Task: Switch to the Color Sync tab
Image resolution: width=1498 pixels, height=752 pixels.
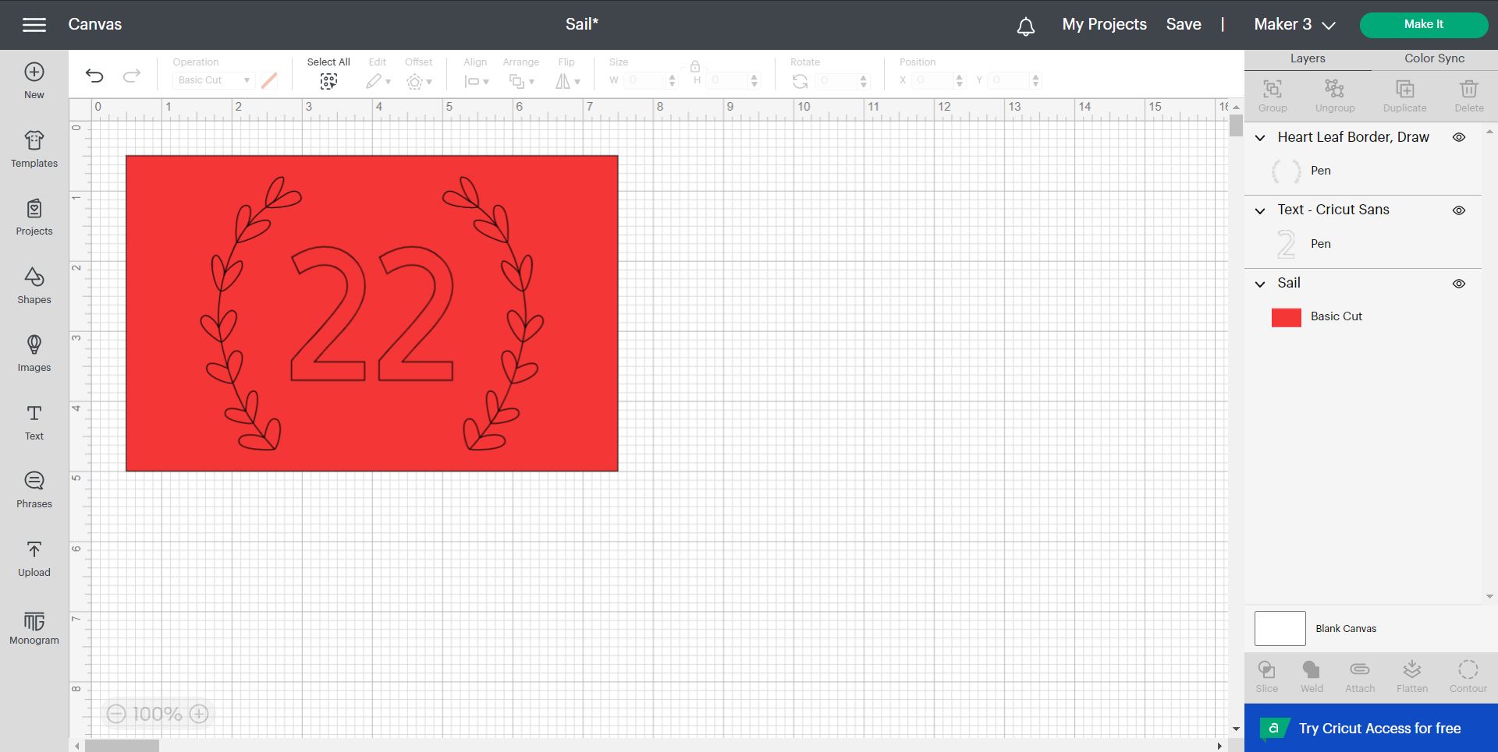Action: (x=1433, y=58)
